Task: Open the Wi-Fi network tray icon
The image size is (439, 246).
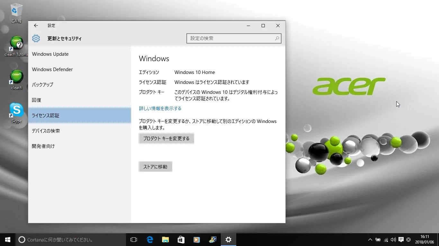Action: point(386,240)
